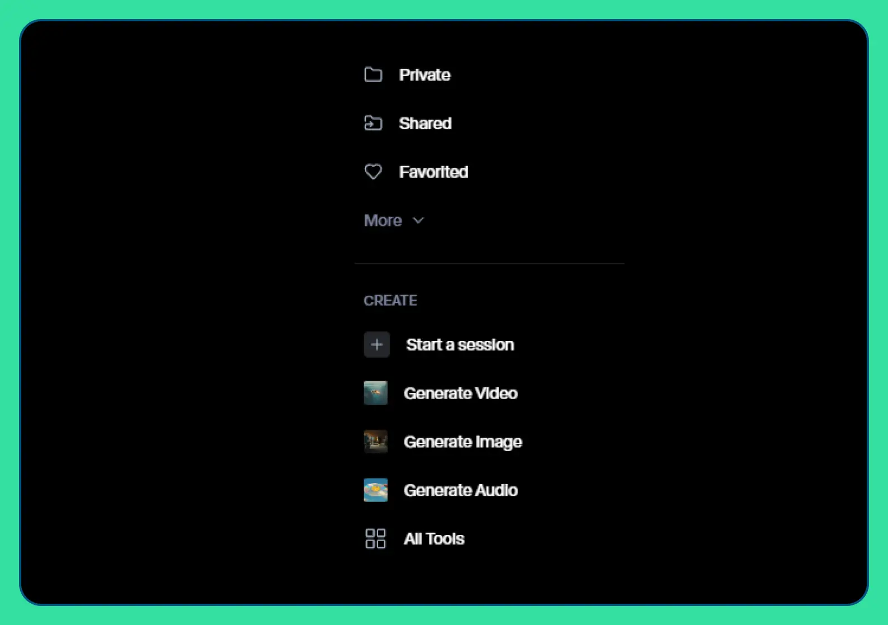The image size is (888, 625).
Task: Click the All Tools grid icon
Action: point(375,539)
